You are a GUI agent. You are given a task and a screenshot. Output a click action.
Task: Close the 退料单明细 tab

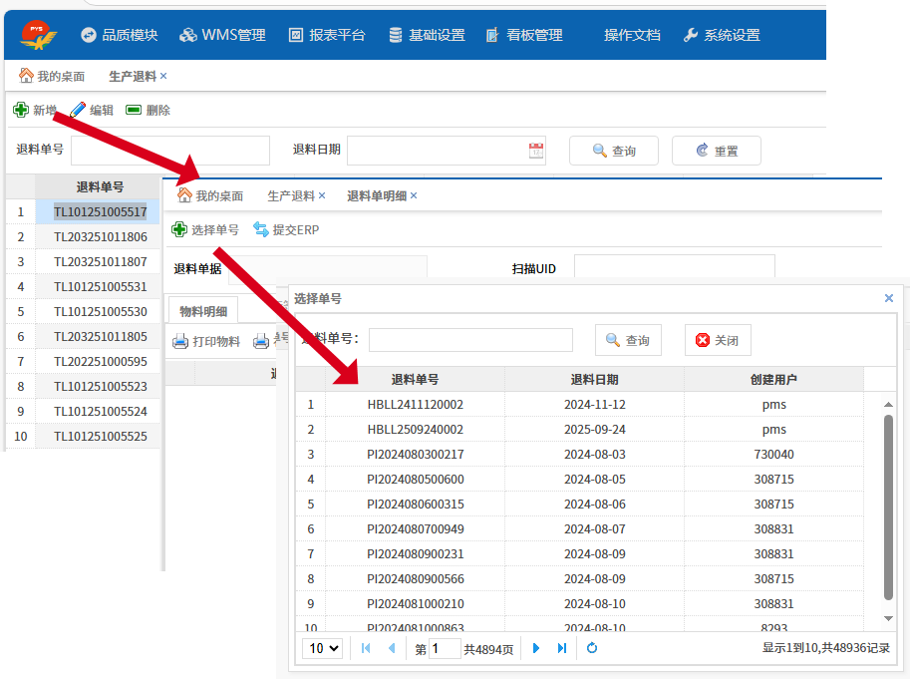tap(414, 195)
